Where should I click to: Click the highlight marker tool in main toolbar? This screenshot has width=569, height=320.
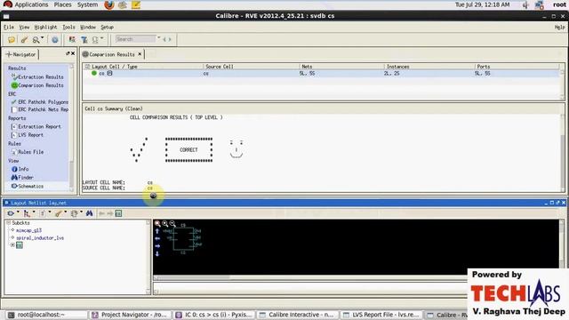pos(24,39)
